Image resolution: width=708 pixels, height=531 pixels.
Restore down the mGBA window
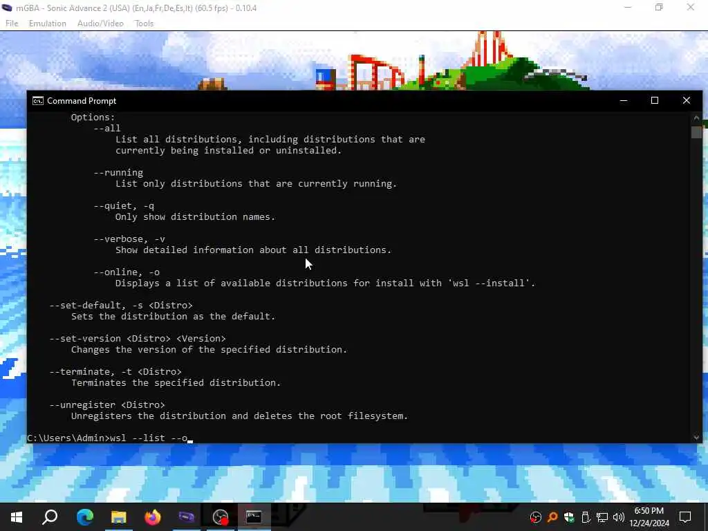click(659, 7)
